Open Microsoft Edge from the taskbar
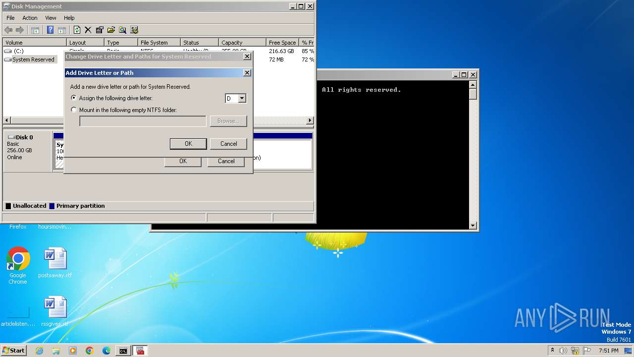Image resolution: width=634 pixels, height=357 pixels. [x=106, y=351]
